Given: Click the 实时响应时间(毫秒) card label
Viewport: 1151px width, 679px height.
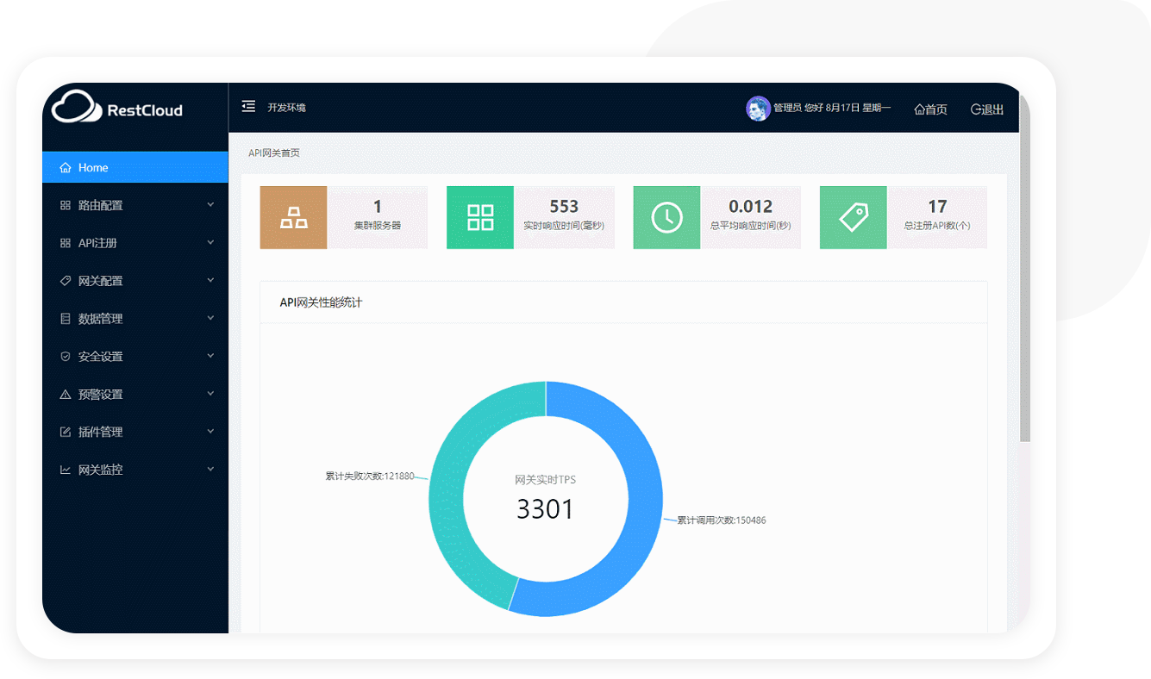Looking at the screenshot, I should pyautogui.click(x=564, y=226).
